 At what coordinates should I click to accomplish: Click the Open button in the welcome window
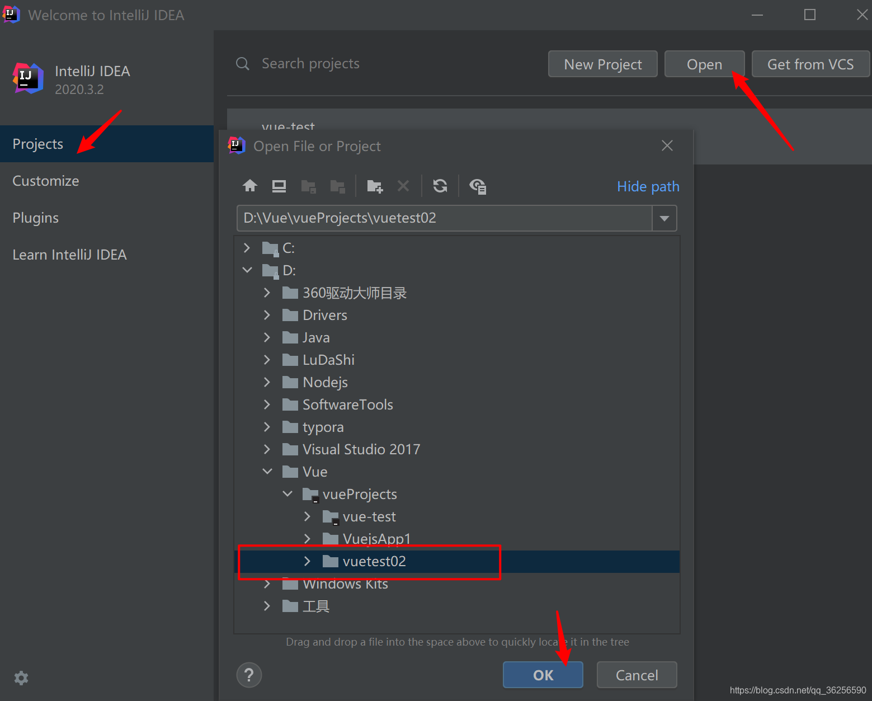tap(705, 64)
